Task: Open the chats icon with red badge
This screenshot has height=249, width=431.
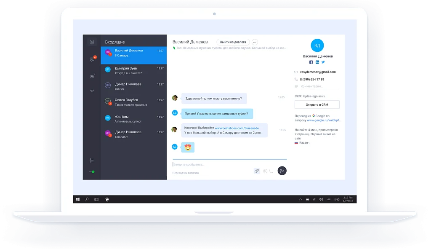Action: pos(92,59)
